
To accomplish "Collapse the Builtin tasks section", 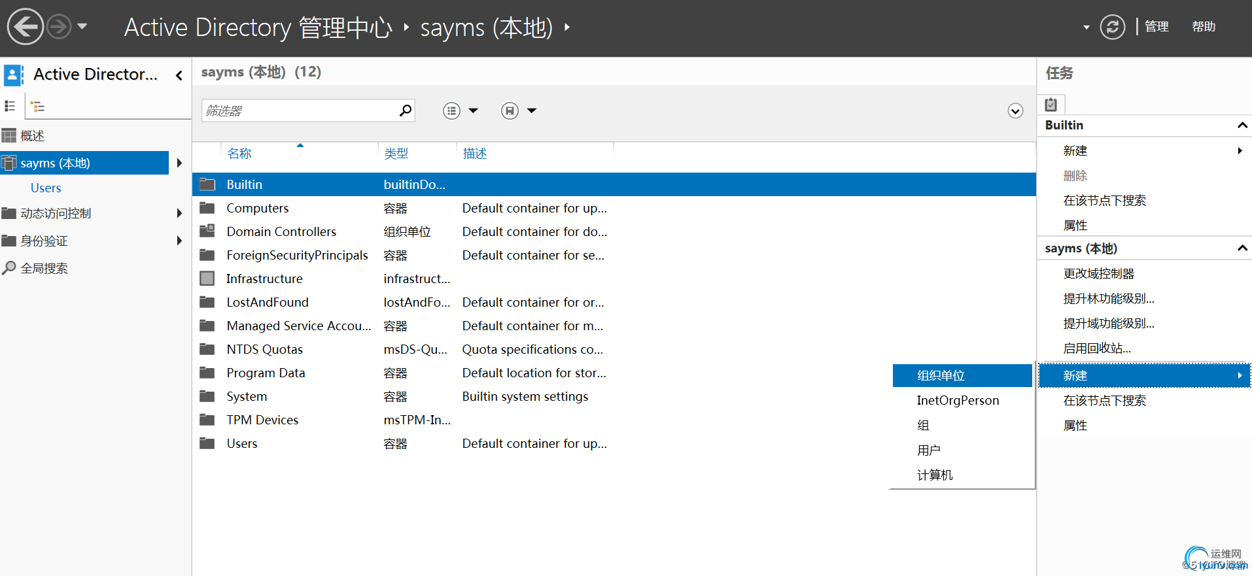I will 1242,126.
